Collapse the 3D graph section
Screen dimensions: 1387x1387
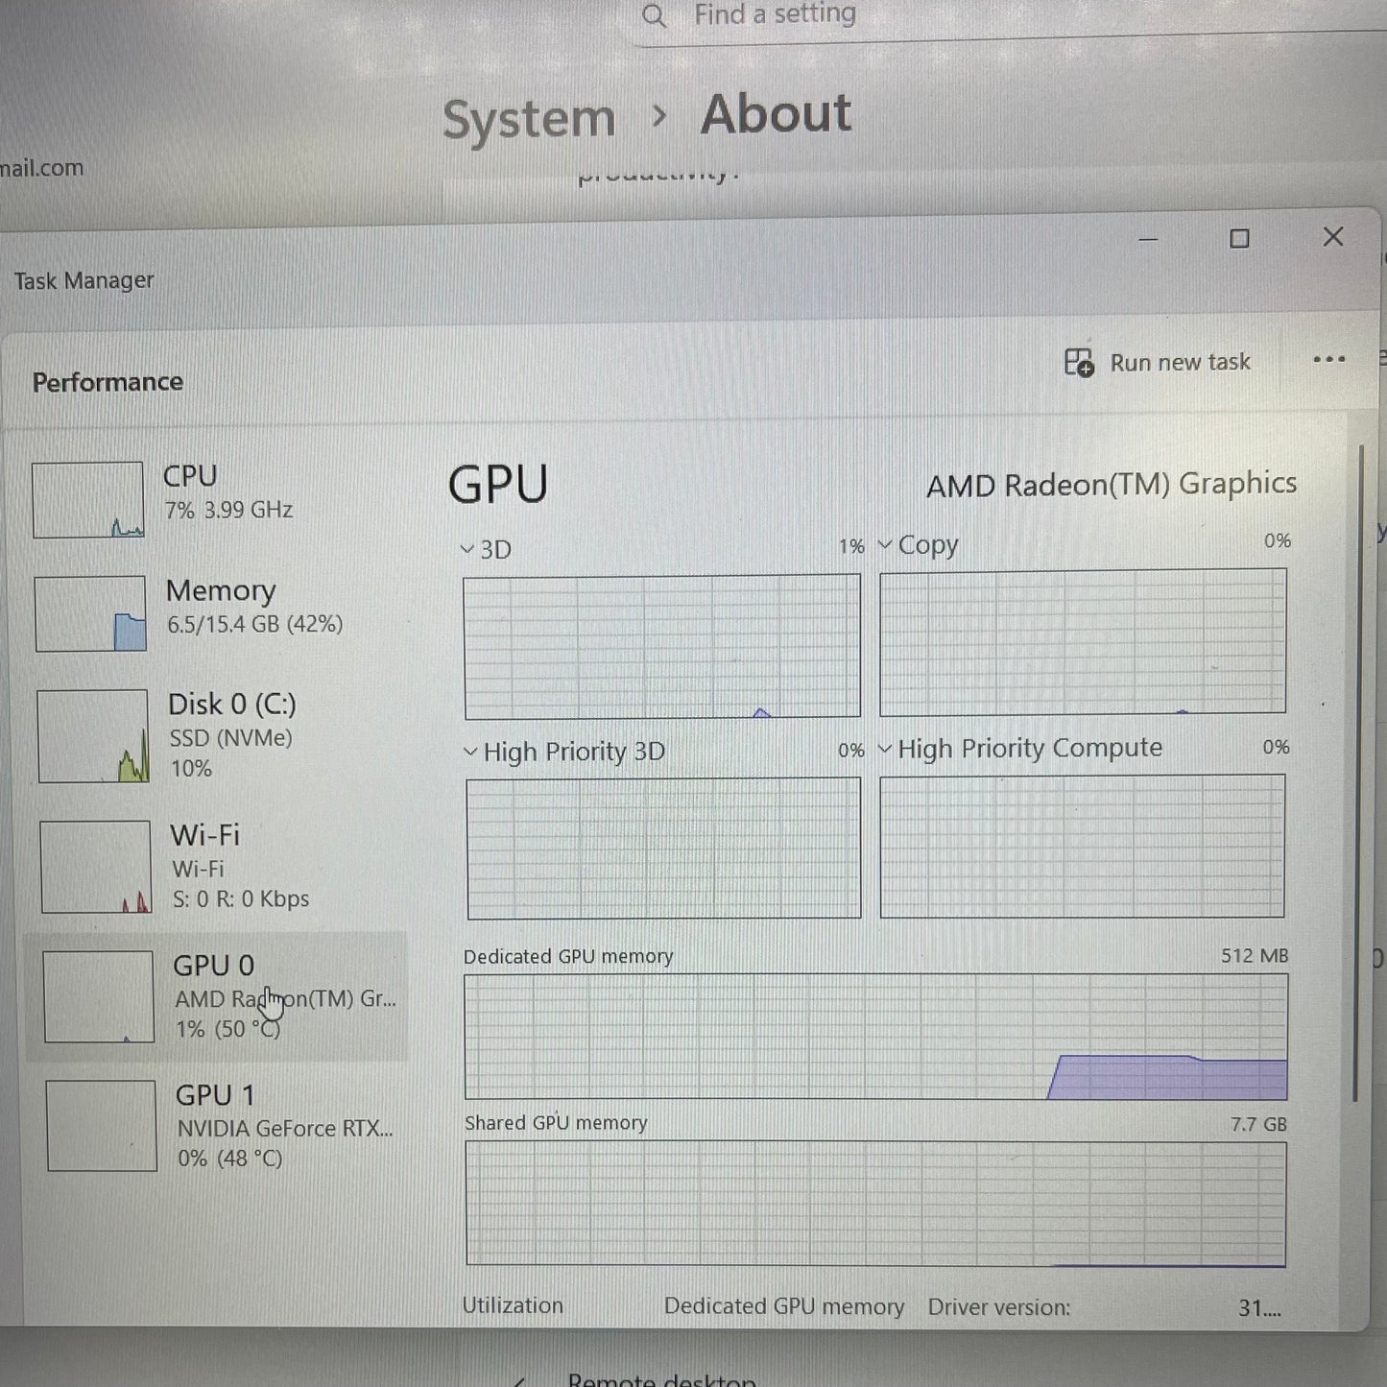tap(469, 549)
